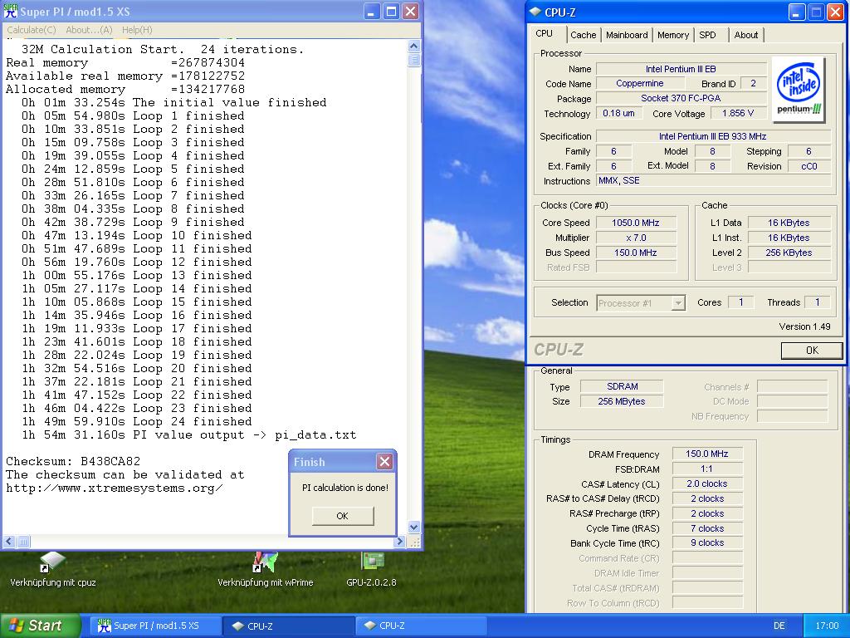Open the Start menu
This screenshot has width=850, height=638.
click(40, 626)
